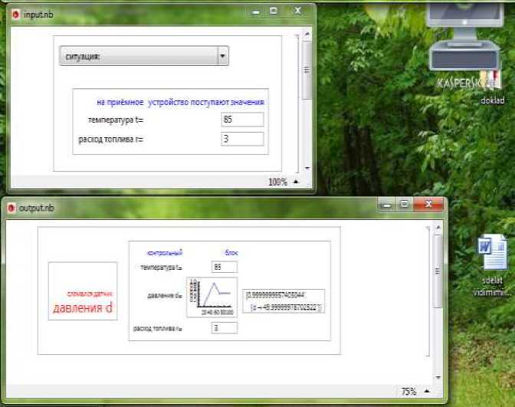The width and height of the screenshot is (515, 407).
Task: Click the 'температура t=' label in input.nb
Action: [116, 120]
